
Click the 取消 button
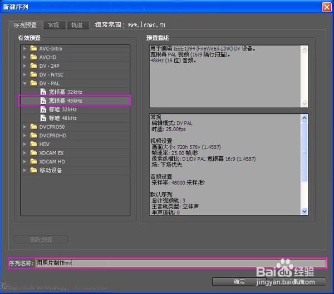click(299, 282)
